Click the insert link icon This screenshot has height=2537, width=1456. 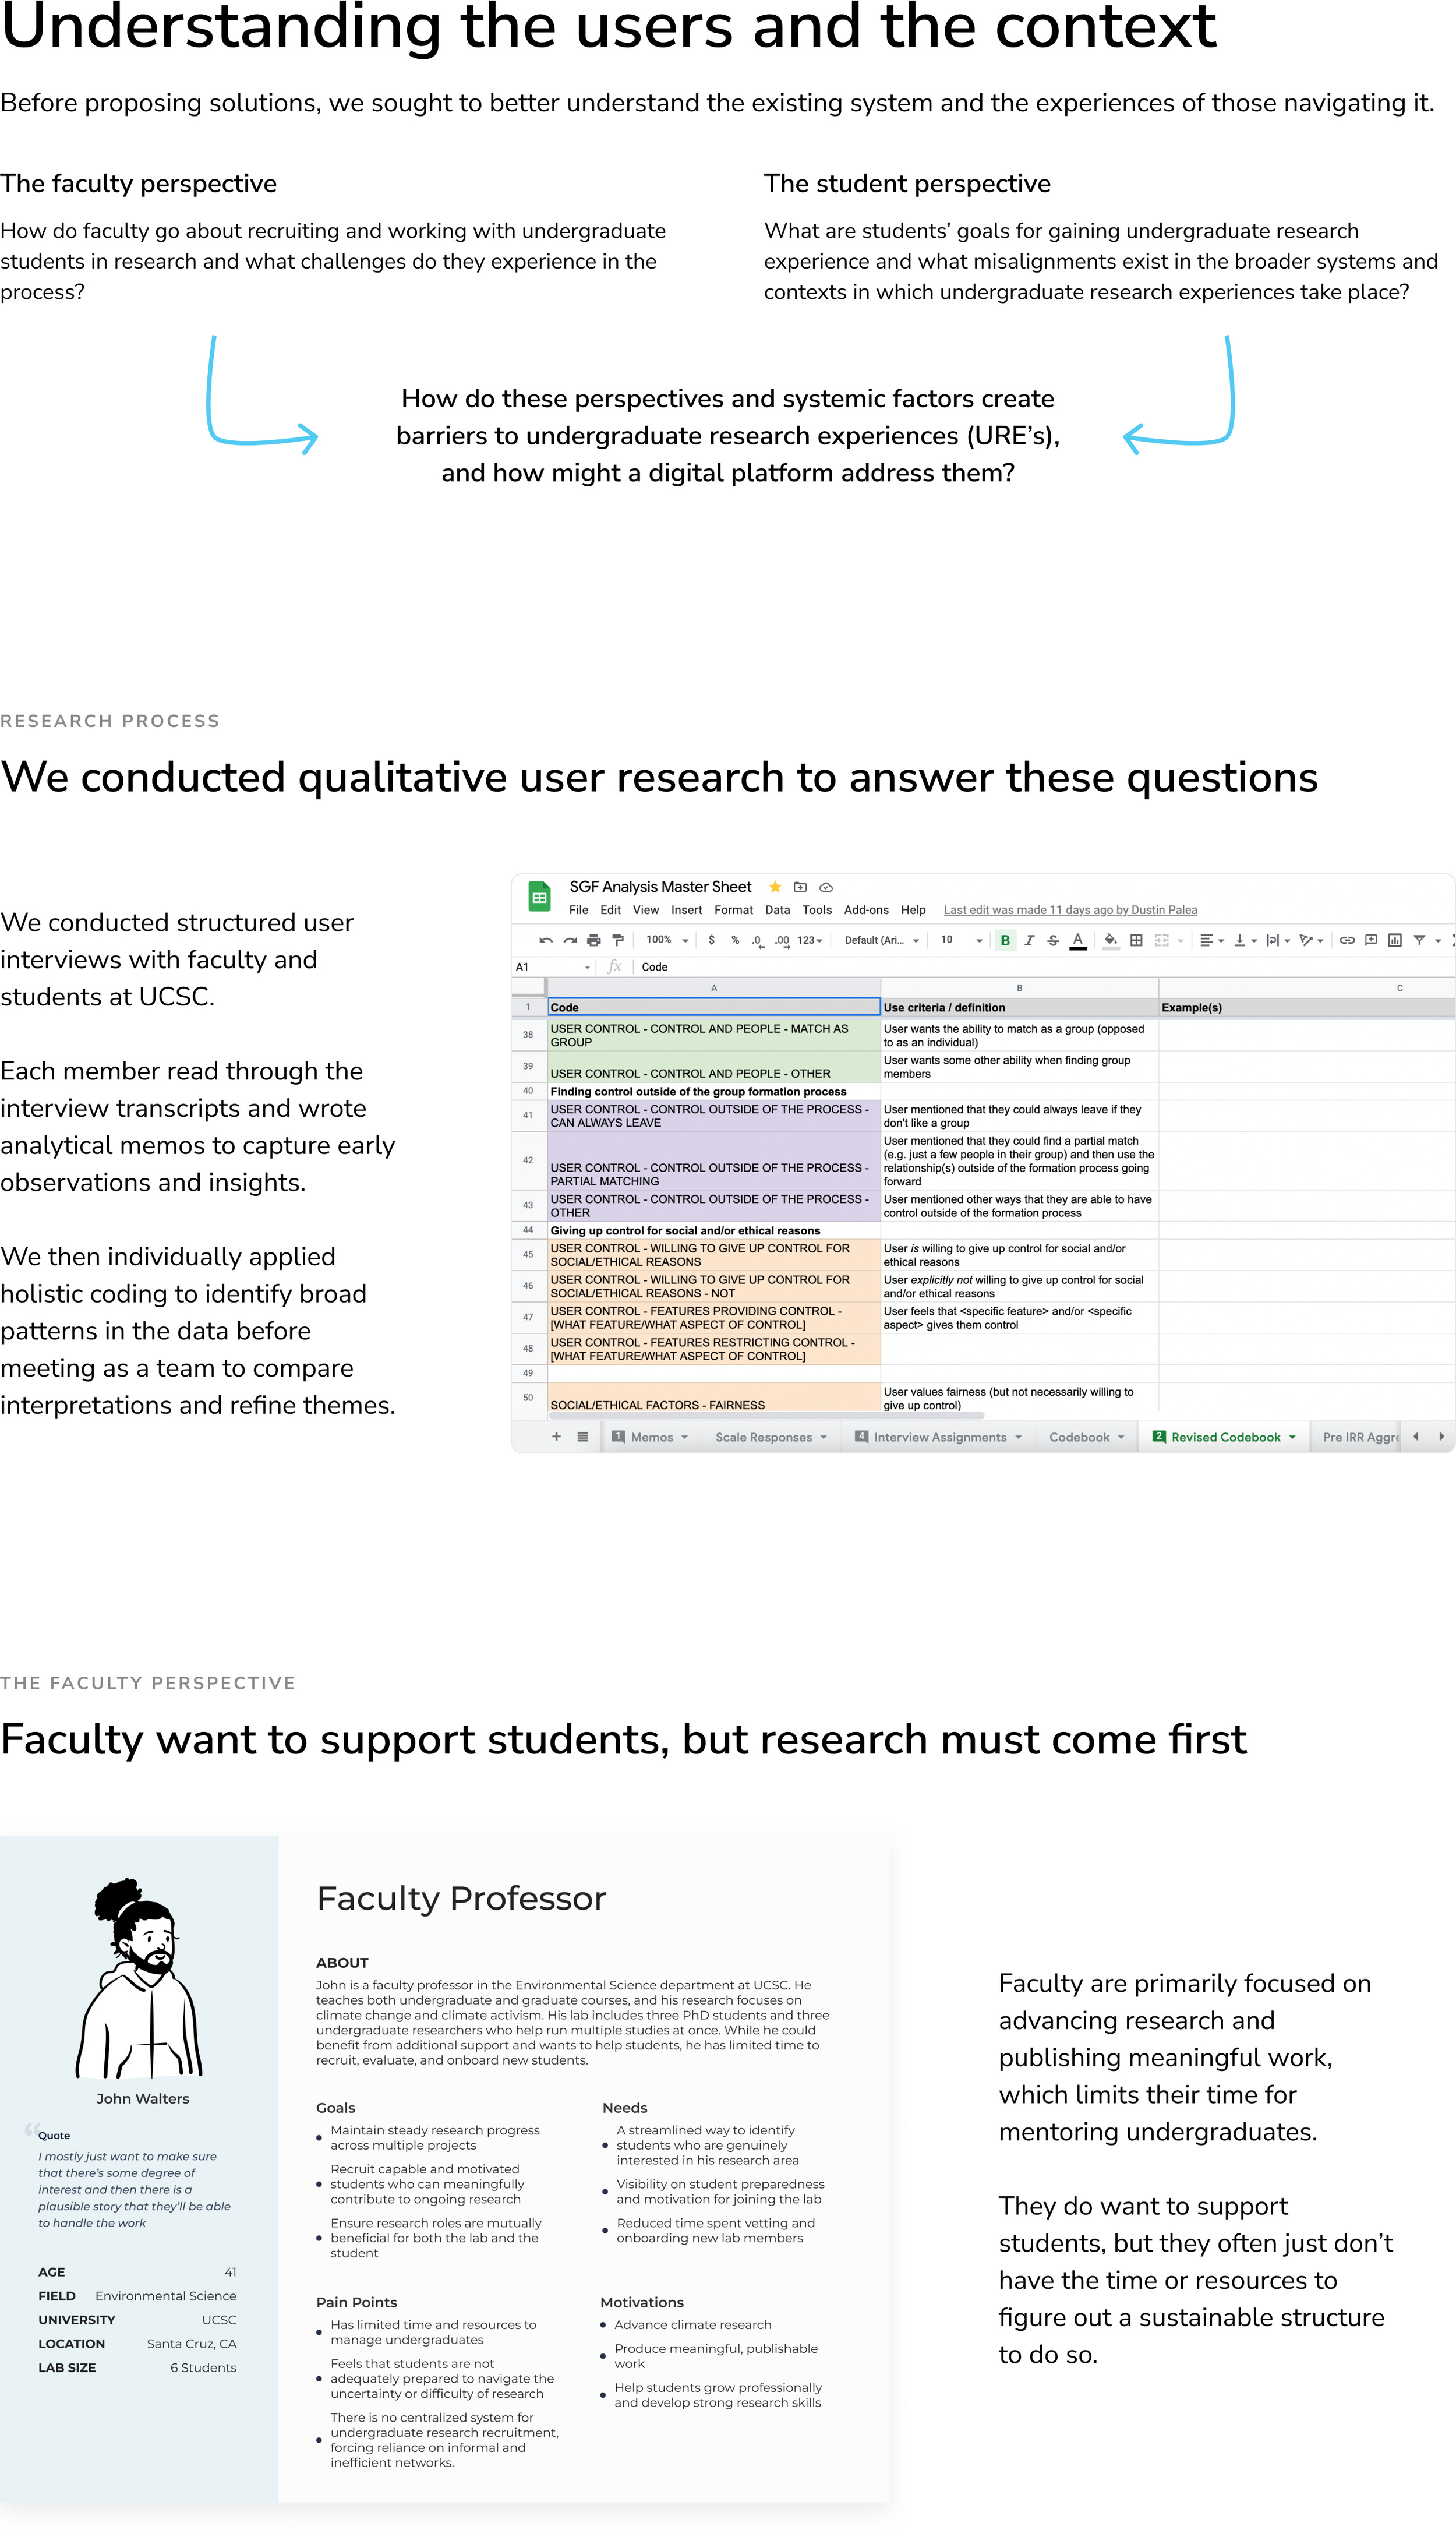point(1347,940)
